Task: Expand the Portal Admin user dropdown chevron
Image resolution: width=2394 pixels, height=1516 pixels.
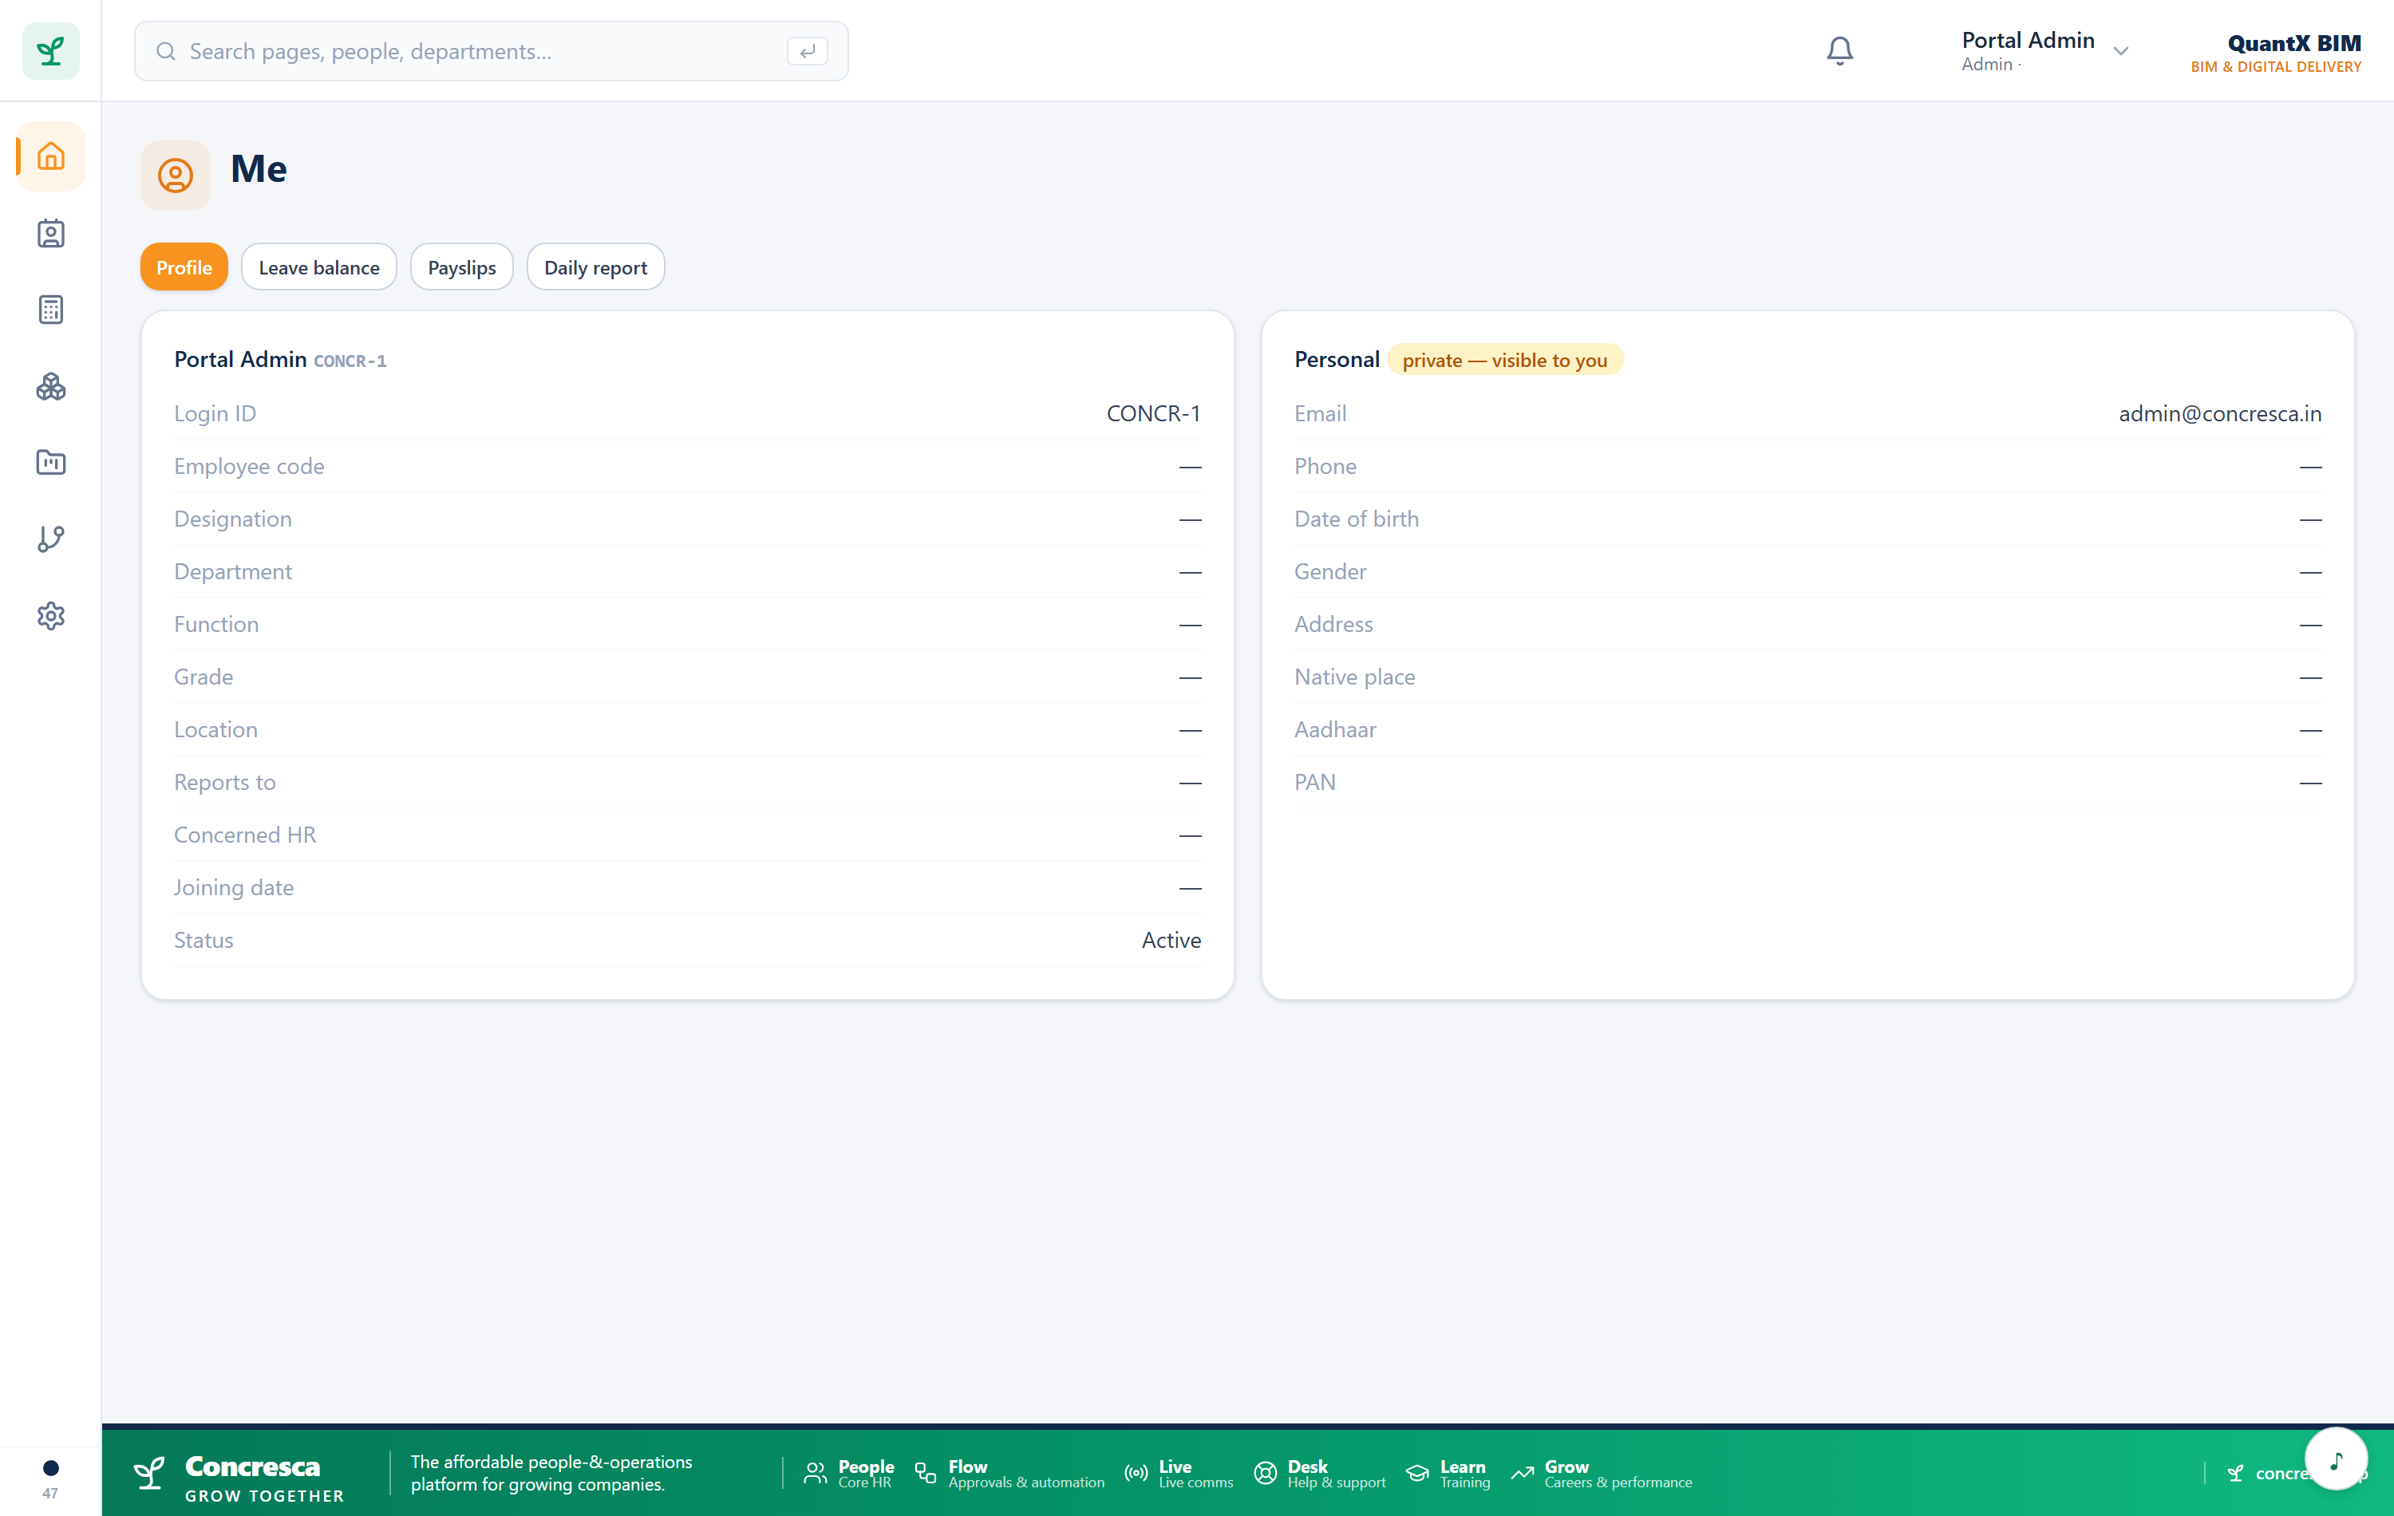Action: [x=2120, y=51]
